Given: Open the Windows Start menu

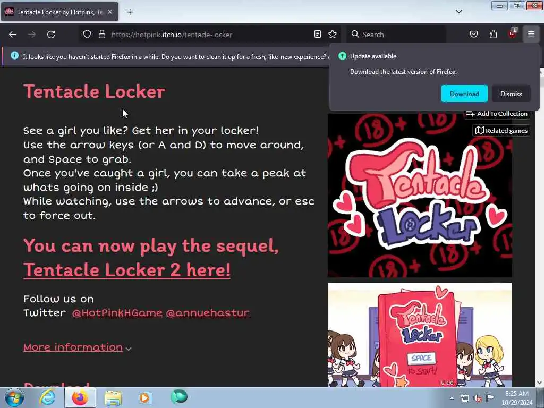Looking at the screenshot, I should tap(14, 397).
